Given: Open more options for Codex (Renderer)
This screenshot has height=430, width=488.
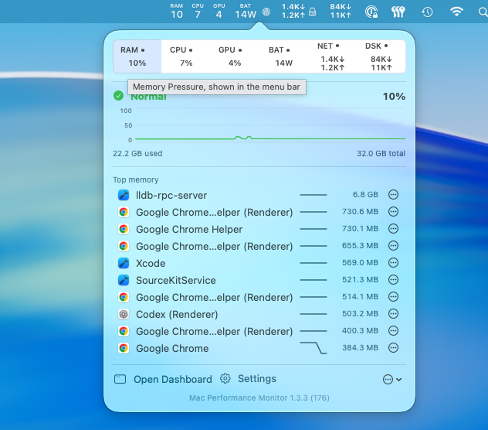Looking at the screenshot, I should pos(393,314).
